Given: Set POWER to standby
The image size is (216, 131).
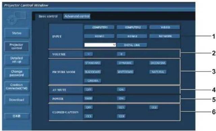Looking at the screenshot, I should coord(88,98).
